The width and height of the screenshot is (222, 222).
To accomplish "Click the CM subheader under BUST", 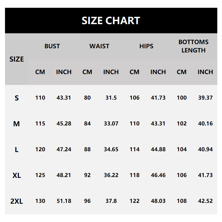I will [x=40, y=72].
